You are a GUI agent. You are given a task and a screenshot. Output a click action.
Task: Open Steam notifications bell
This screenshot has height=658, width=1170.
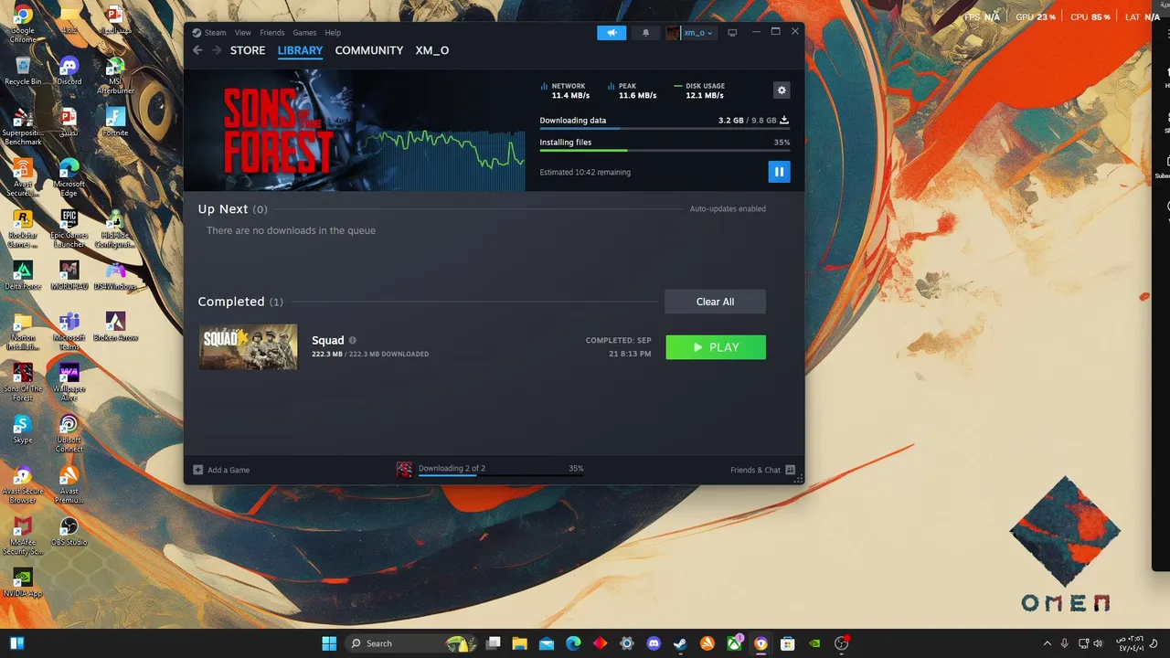point(645,33)
